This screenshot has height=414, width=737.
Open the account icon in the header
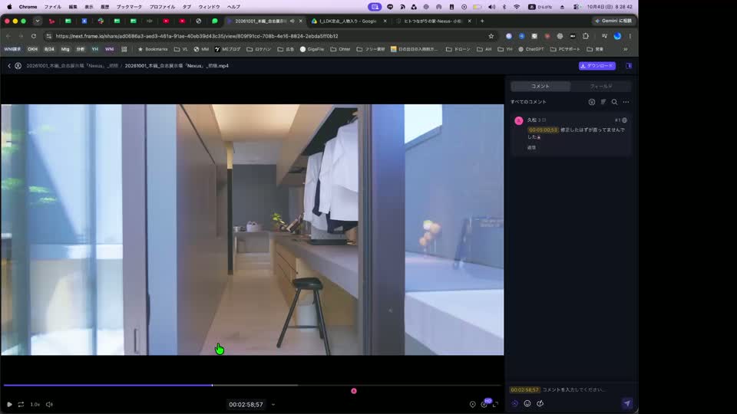point(18,66)
